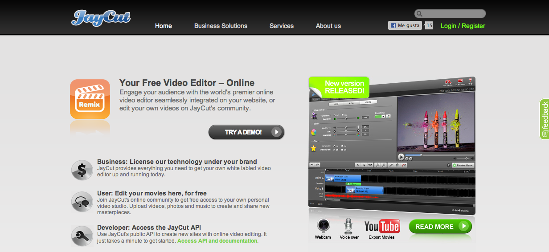The width and height of the screenshot is (549, 252).
Task: Click the undo arrow in editor toolbar
Action: coord(312,165)
